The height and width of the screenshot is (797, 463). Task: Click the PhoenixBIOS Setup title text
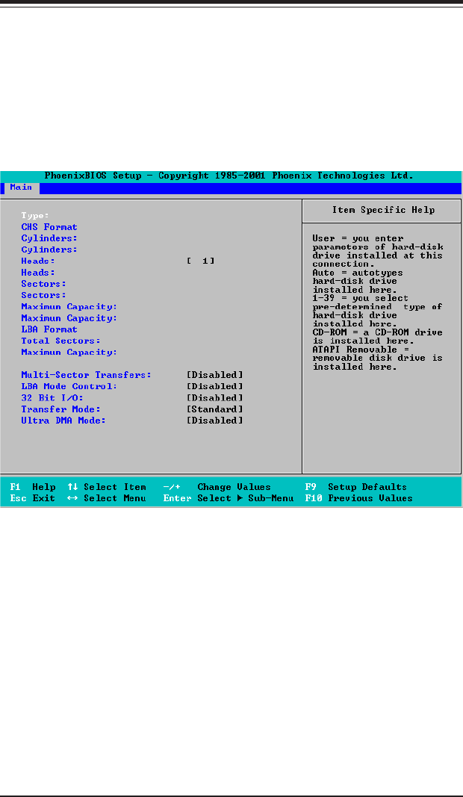pos(229,176)
